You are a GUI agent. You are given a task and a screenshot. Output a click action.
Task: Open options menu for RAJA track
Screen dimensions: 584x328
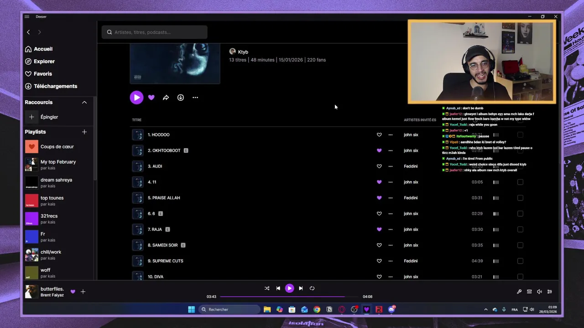tap(391, 230)
